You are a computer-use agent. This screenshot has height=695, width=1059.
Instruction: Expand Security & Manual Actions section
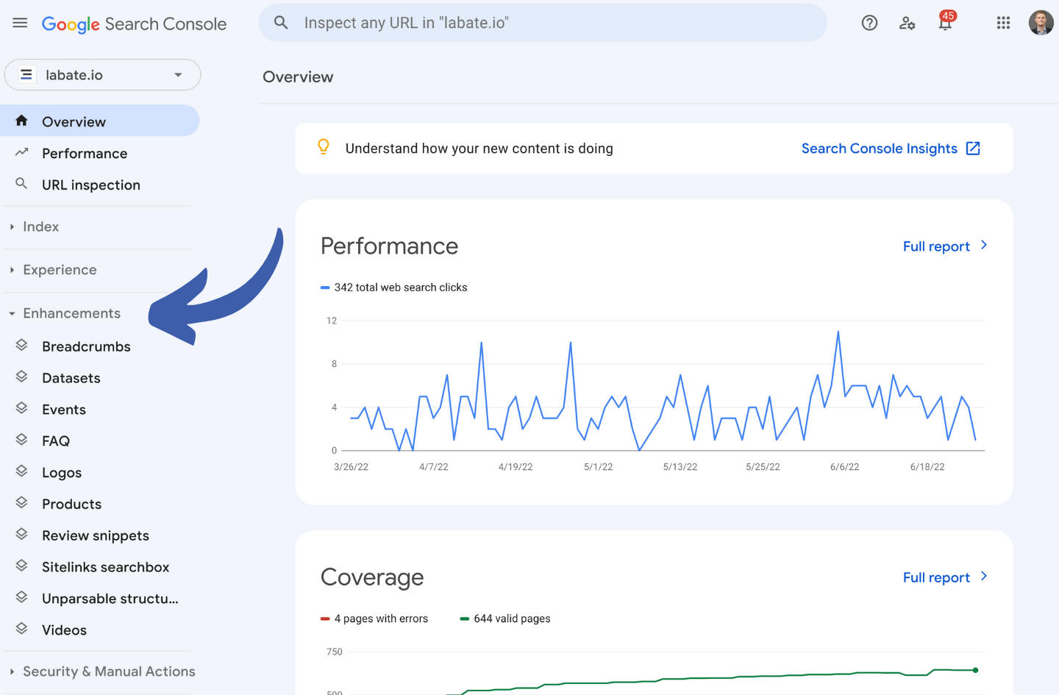point(109,671)
